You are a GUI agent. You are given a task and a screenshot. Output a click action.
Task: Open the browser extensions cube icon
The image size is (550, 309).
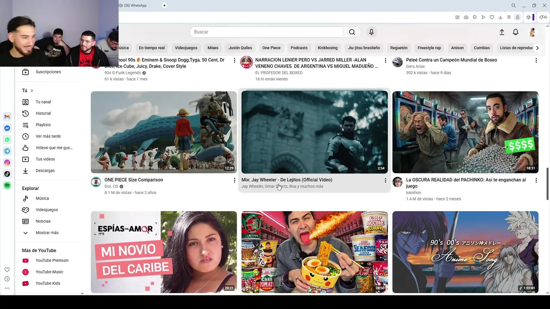coord(529,17)
